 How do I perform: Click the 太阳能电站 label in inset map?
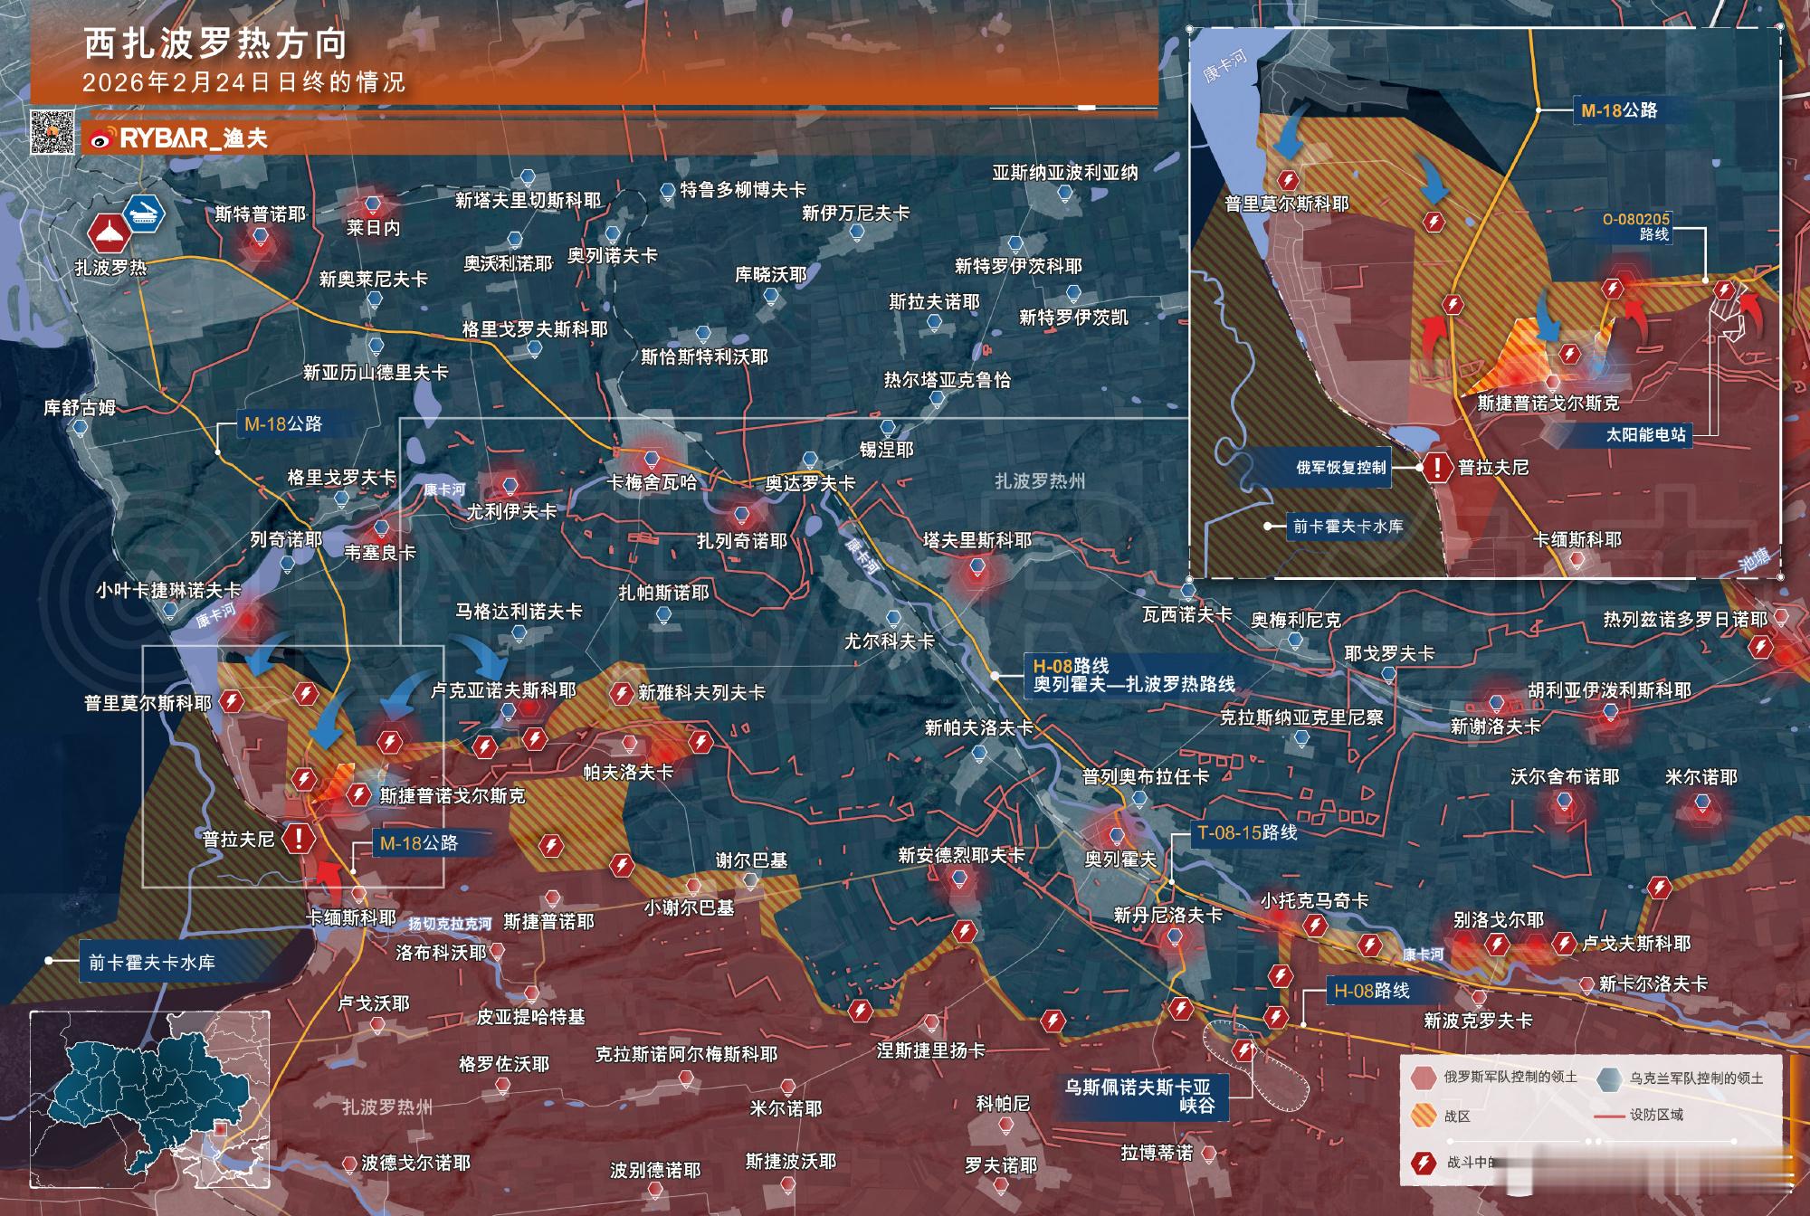point(1645,435)
